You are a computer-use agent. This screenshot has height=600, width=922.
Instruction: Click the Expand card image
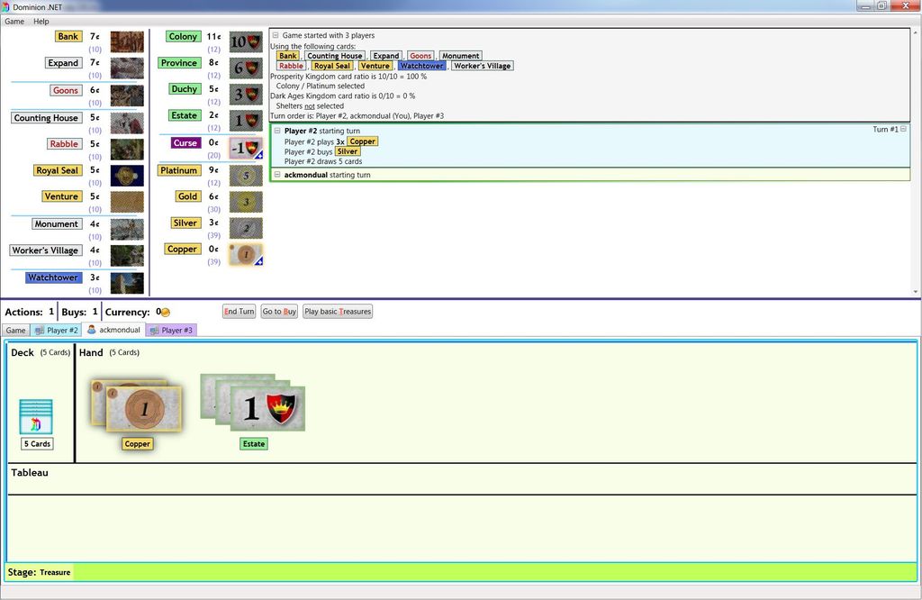pyautogui.click(x=127, y=68)
